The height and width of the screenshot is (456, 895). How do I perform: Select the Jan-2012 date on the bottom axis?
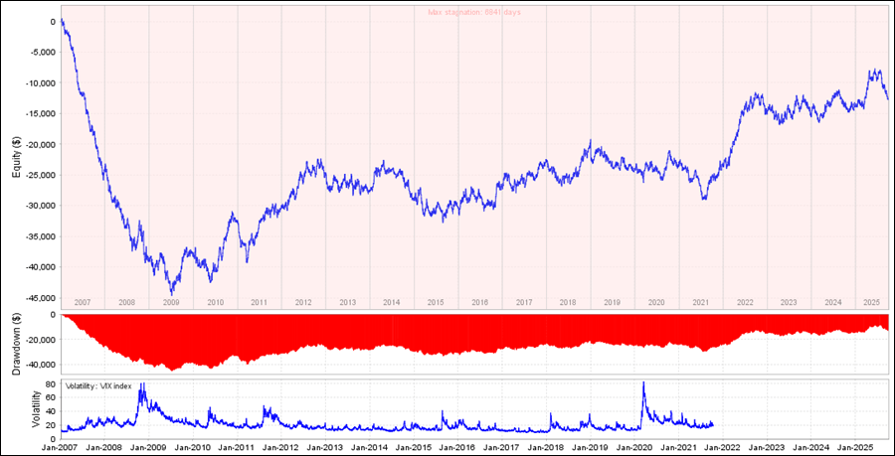coord(282,447)
